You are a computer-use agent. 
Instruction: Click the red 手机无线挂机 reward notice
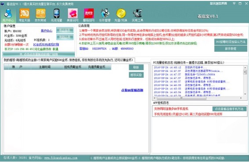coord(188,114)
